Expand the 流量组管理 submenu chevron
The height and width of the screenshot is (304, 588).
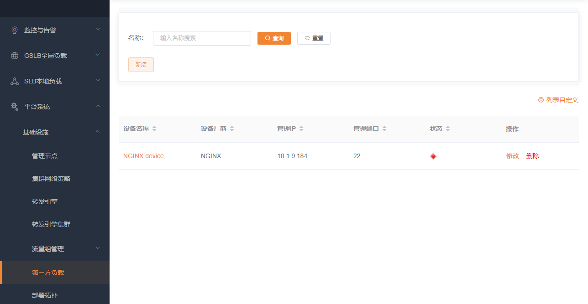pos(98,248)
